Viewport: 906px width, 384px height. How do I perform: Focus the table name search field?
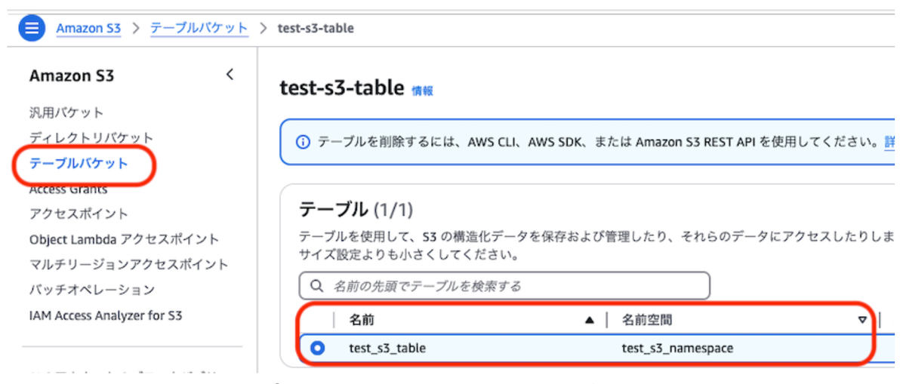[x=504, y=287]
